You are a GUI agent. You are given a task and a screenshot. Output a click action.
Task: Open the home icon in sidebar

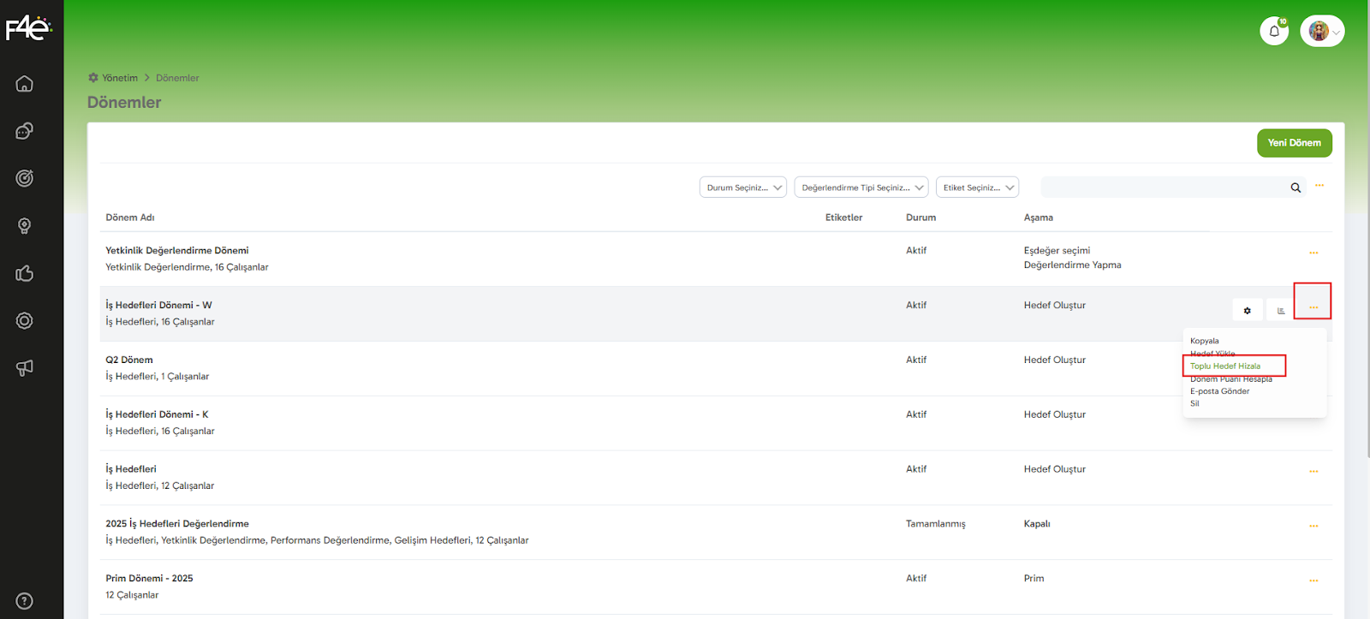point(25,84)
